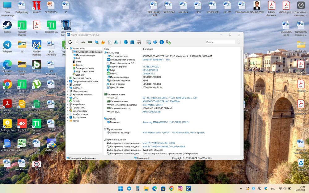Click ENG language indicator in tray

(x=273, y=188)
